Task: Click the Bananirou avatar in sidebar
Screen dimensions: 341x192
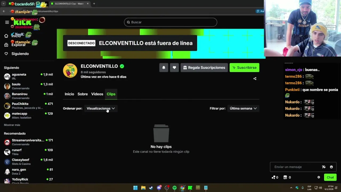Action: click(x=7, y=96)
